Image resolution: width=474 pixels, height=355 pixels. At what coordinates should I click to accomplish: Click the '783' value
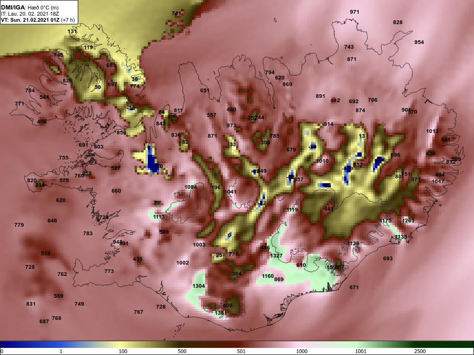[x=88, y=233]
